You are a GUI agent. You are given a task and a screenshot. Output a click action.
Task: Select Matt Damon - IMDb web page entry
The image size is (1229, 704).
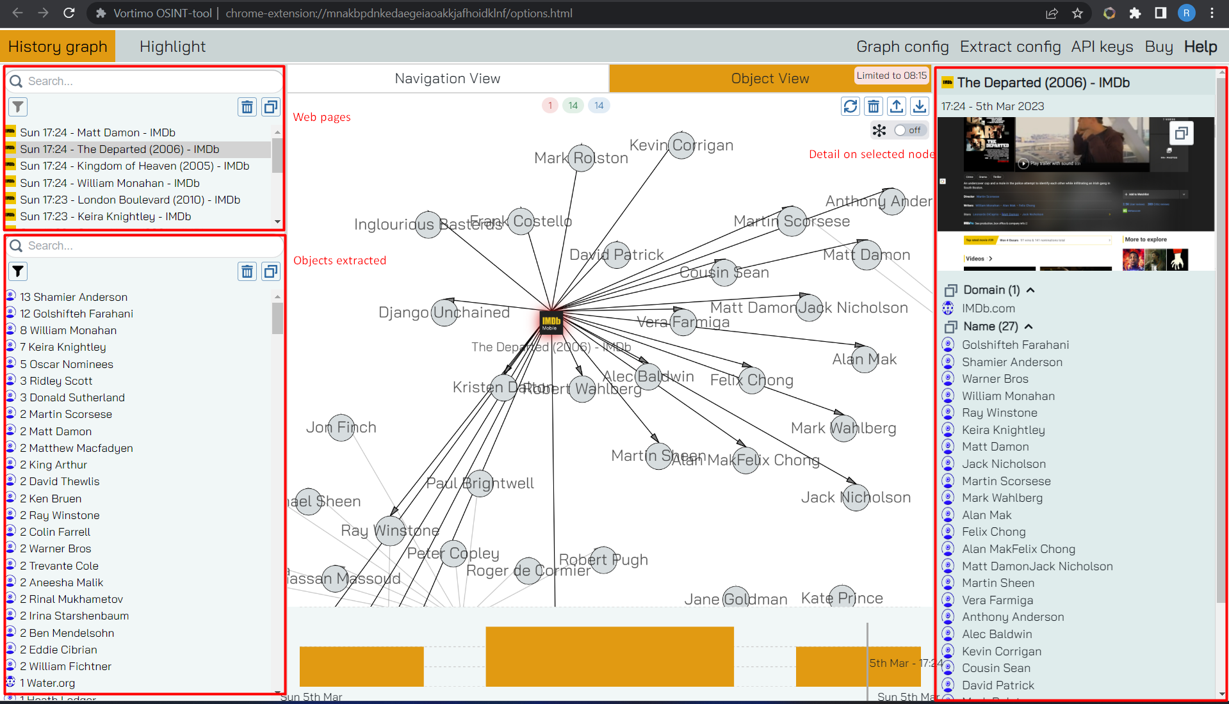pos(138,132)
